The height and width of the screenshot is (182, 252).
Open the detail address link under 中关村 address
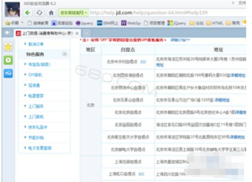160,65
